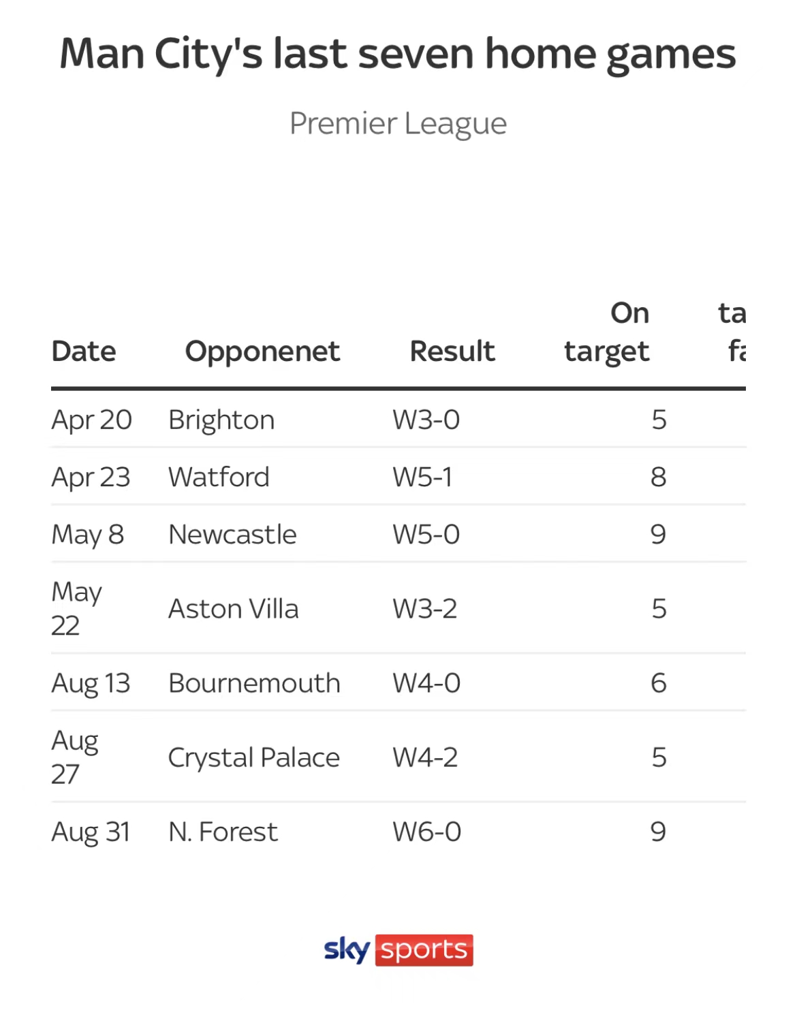
Task: Select the Brighton opponent cell
Action: 221,420
